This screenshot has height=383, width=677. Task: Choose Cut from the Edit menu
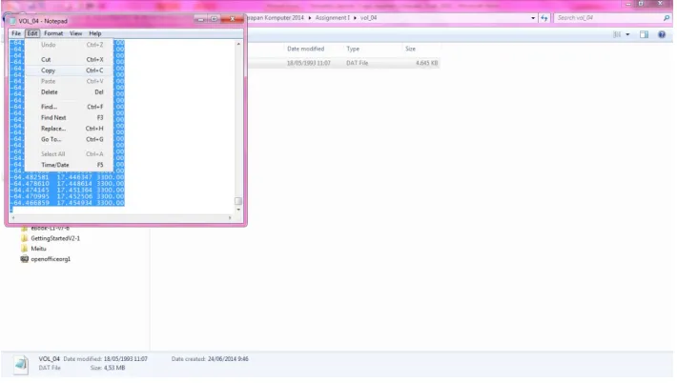tap(69, 59)
